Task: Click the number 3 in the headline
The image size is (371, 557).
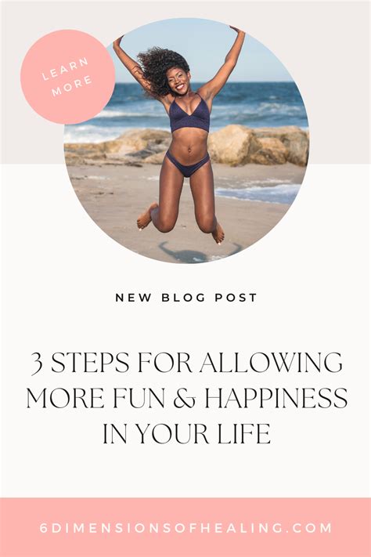Action: [37, 364]
